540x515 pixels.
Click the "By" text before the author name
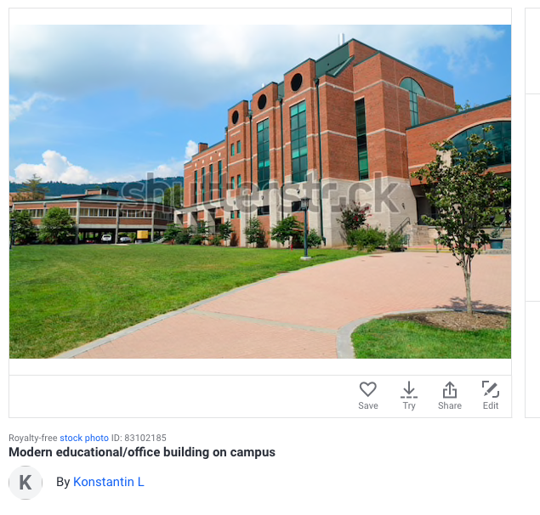coord(63,482)
